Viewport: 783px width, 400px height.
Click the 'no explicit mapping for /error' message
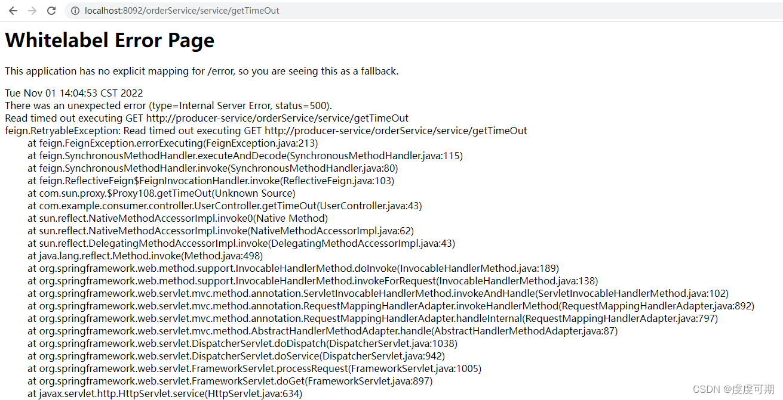(x=201, y=71)
